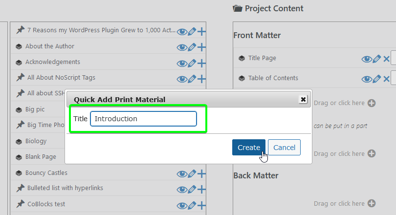Edit Table of Contents with pencil
The image size is (396, 215).
coord(376,79)
